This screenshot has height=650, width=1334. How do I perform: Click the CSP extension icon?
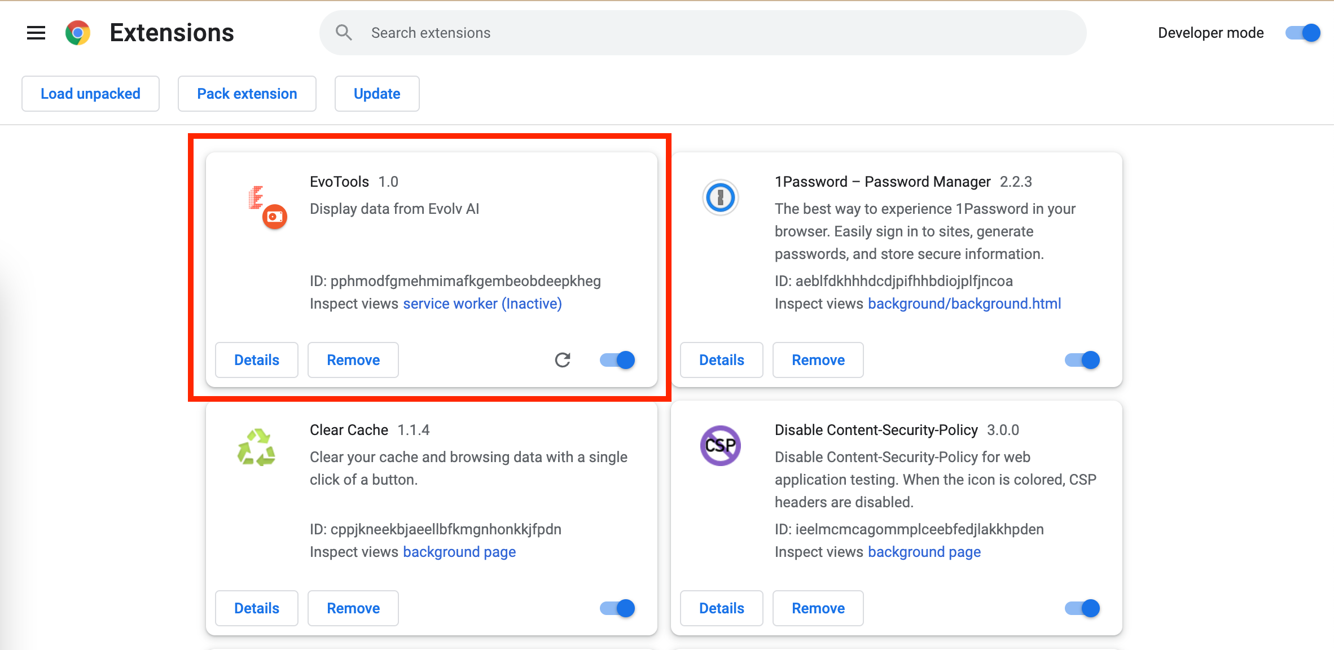[x=720, y=446]
